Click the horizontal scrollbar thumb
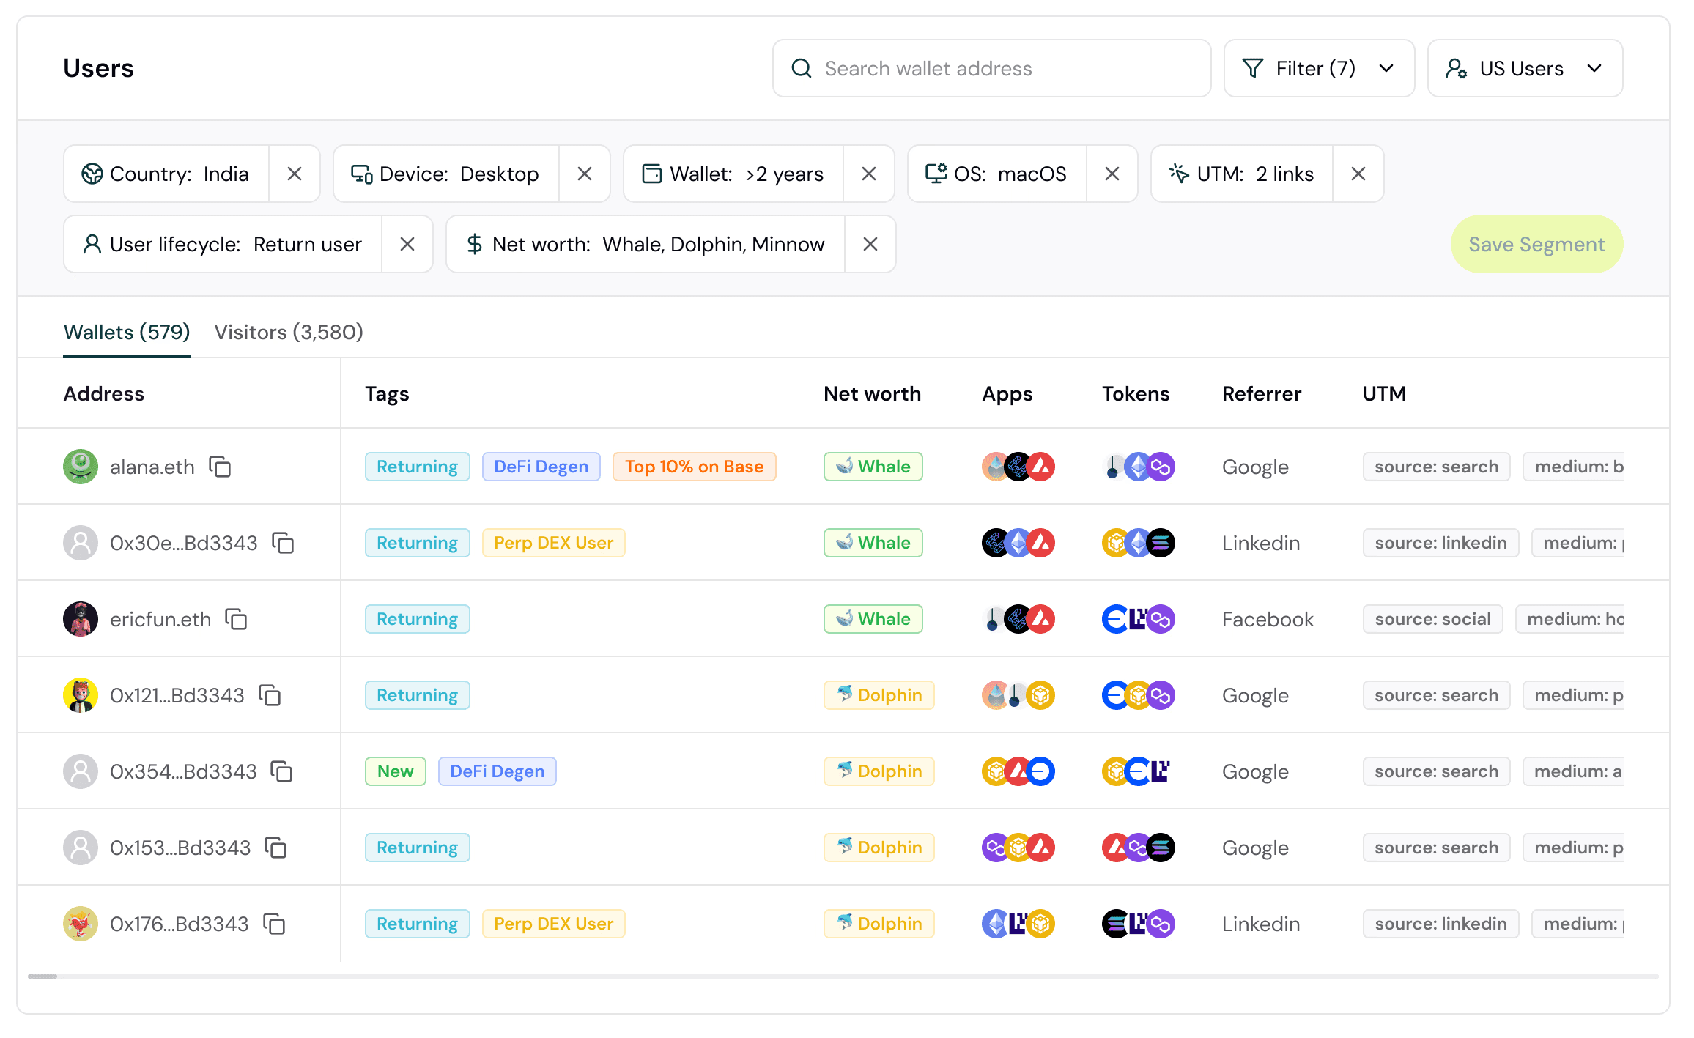Image resolution: width=1694 pixels, height=1038 pixels. [x=42, y=976]
